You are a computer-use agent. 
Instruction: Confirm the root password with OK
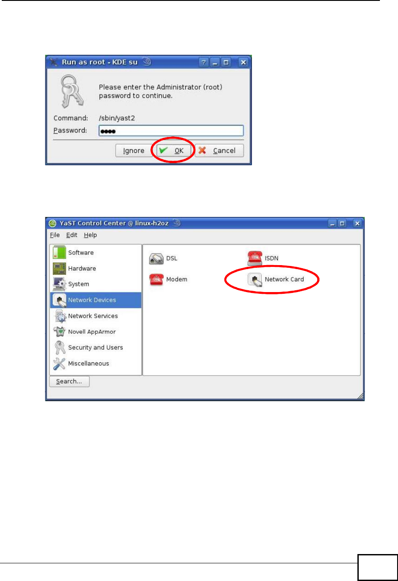tap(174, 151)
